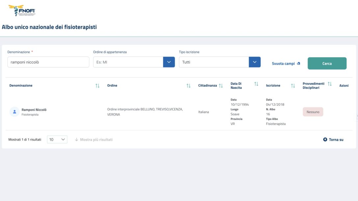The height and width of the screenshot is (201, 358).
Task: Focus the Denominazione text field
Action: point(48,62)
